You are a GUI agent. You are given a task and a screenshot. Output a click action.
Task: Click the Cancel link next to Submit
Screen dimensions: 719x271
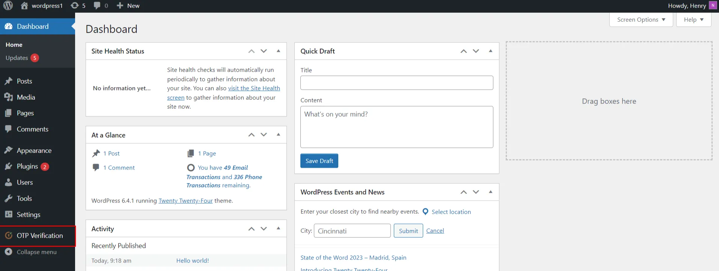pos(435,231)
